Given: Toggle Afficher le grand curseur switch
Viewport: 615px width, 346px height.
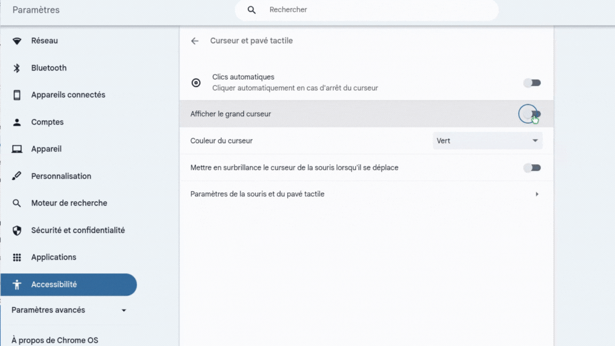Looking at the screenshot, I should (532, 114).
